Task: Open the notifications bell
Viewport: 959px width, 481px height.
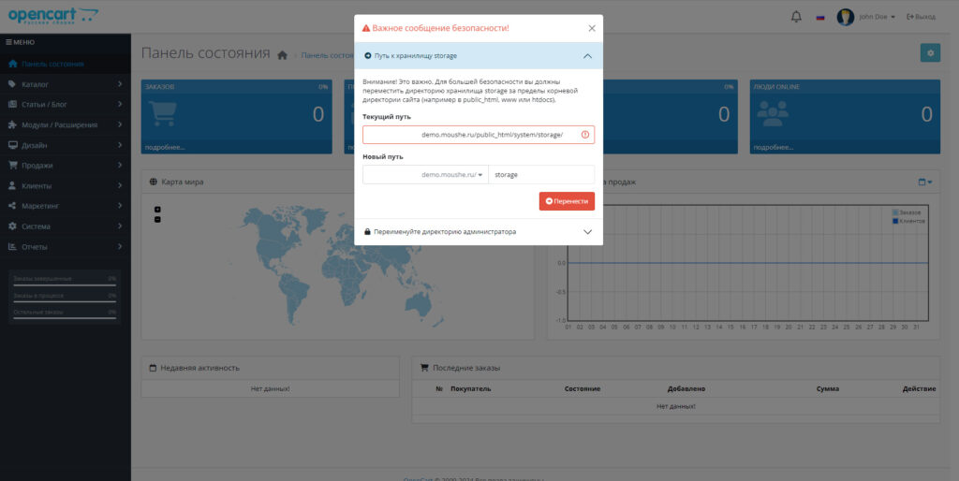Action: point(796,17)
